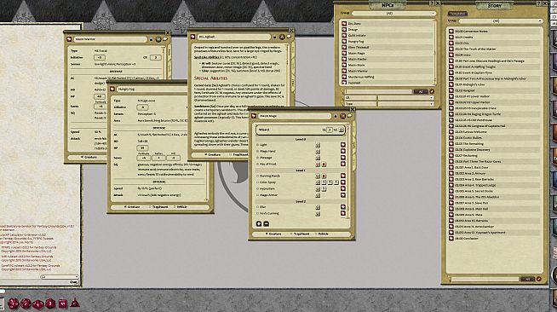Open the Type filter dropdown in NPCs window
This screenshot has height=312, width=557.
point(406,104)
